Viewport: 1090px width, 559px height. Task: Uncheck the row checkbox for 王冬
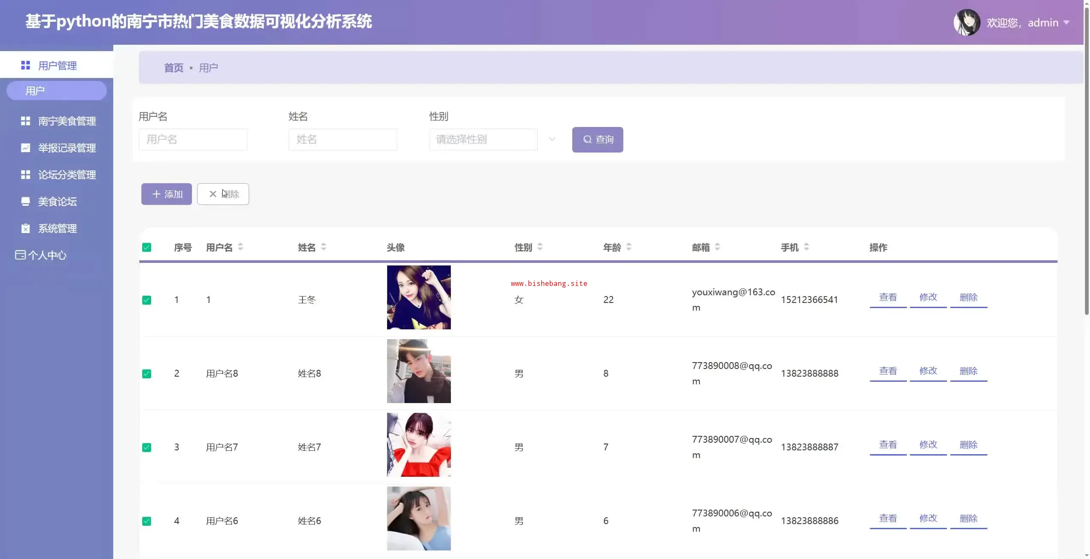(147, 300)
